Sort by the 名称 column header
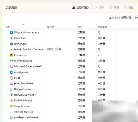Image resolution: width=138 pixels, height=122 pixels. coord(8,27)
